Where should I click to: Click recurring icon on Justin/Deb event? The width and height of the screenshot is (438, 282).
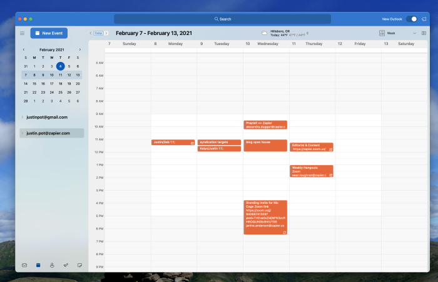click(192, 143)
